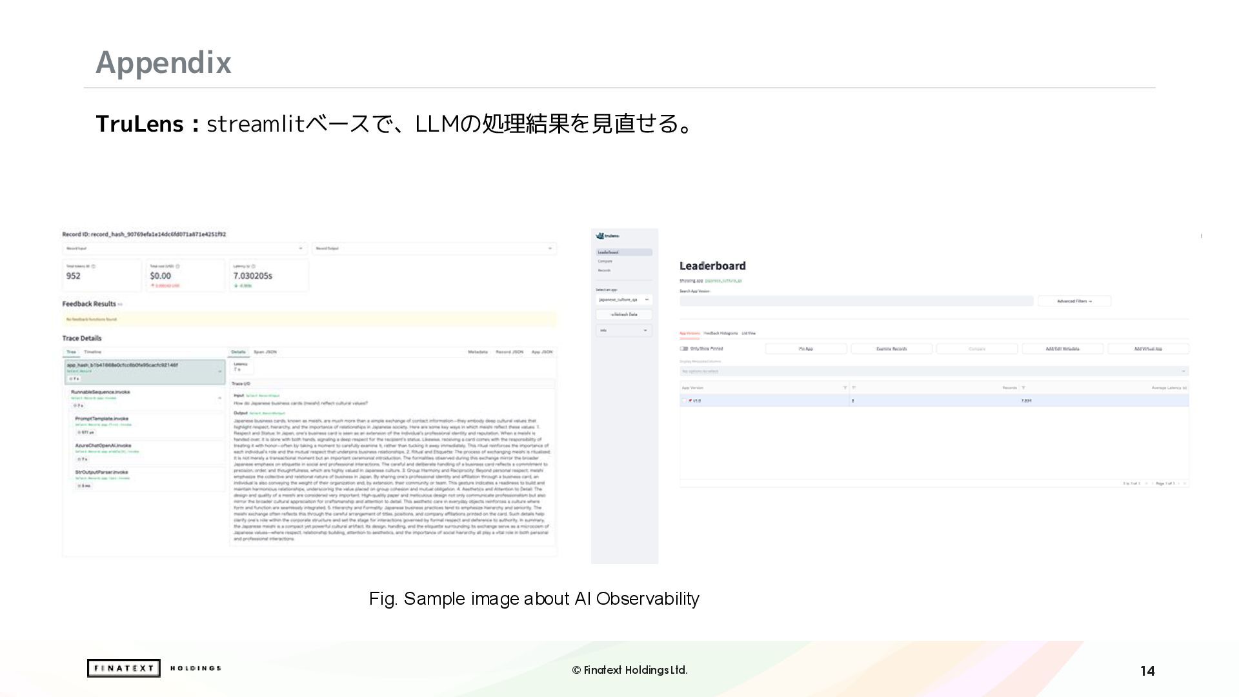Screen dimensions: 1239x697
Task: Click the Add Virtual App button
Action: pos(1148,348)
